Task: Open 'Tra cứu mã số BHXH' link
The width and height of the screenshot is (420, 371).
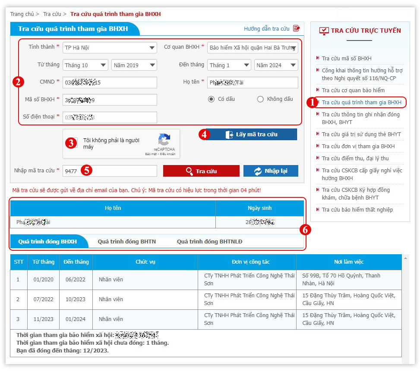Action: pyautogui.click(x=347, y=58)
